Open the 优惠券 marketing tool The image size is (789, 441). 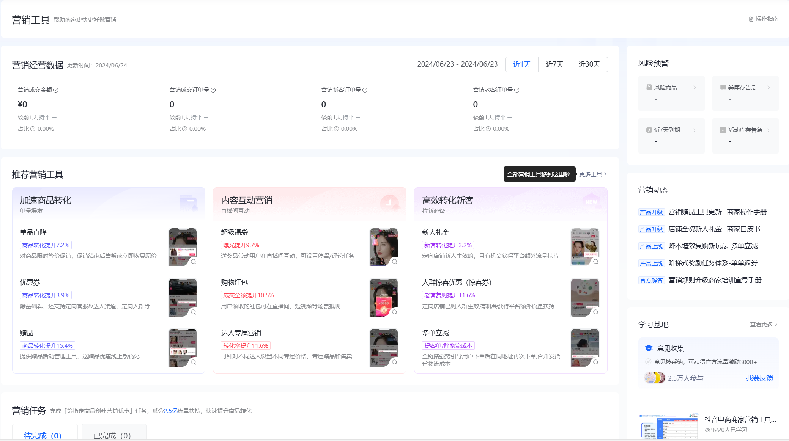coord(30,282)
